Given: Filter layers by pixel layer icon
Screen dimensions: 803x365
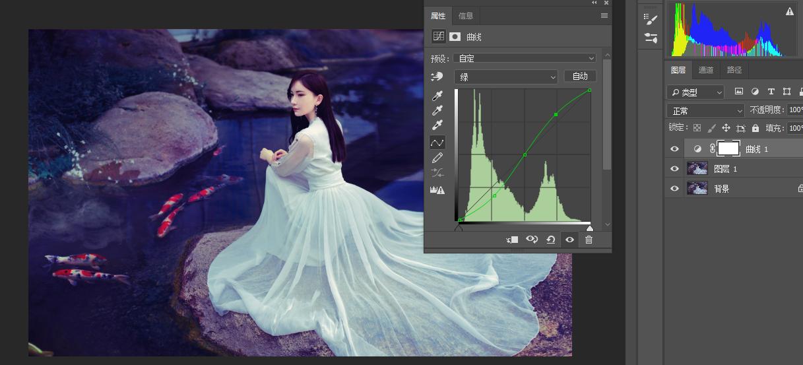Looking at the screenshot, I should [x=739, y=92].
